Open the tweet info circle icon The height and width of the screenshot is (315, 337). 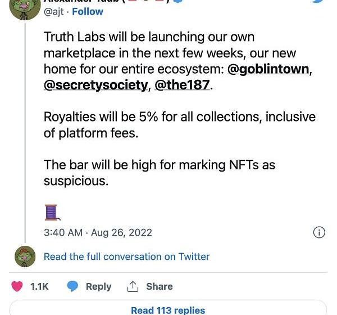point(318,232)
